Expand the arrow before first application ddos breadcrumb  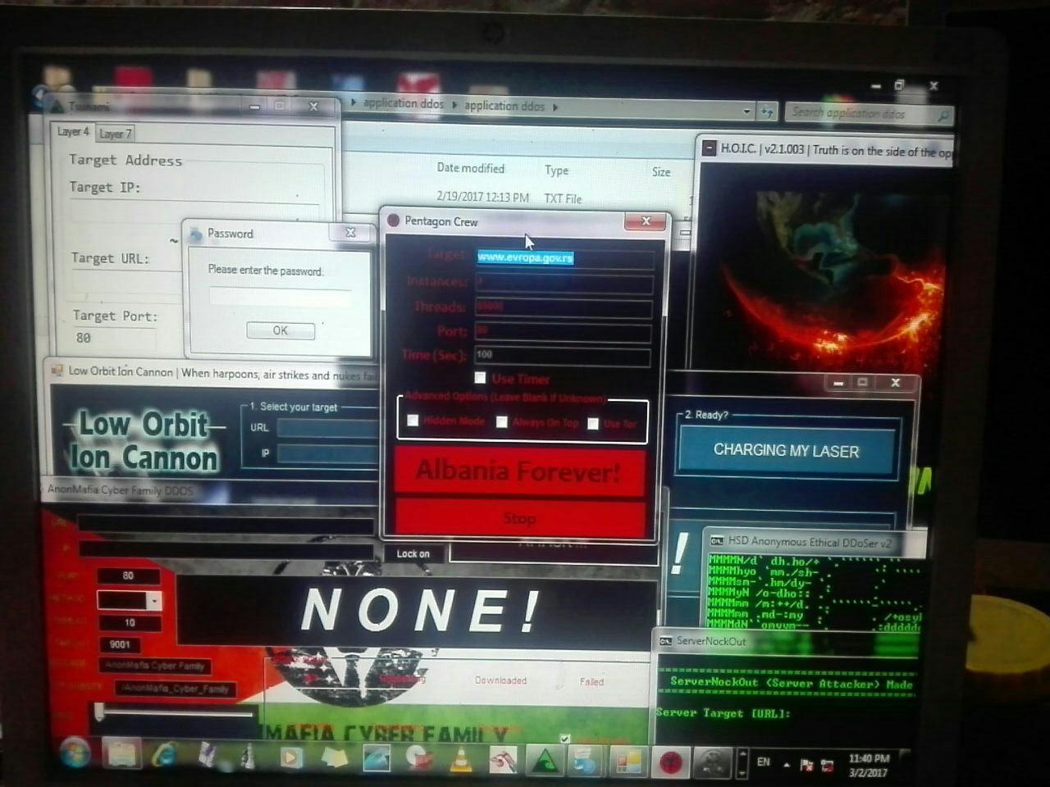(x=354, y=102)
